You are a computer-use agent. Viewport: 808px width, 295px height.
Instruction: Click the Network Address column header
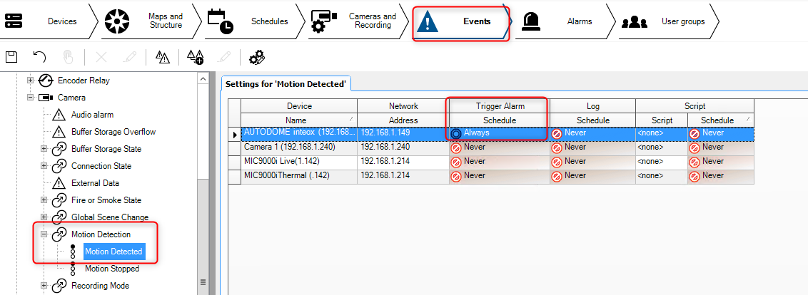[x=403, y=120]
